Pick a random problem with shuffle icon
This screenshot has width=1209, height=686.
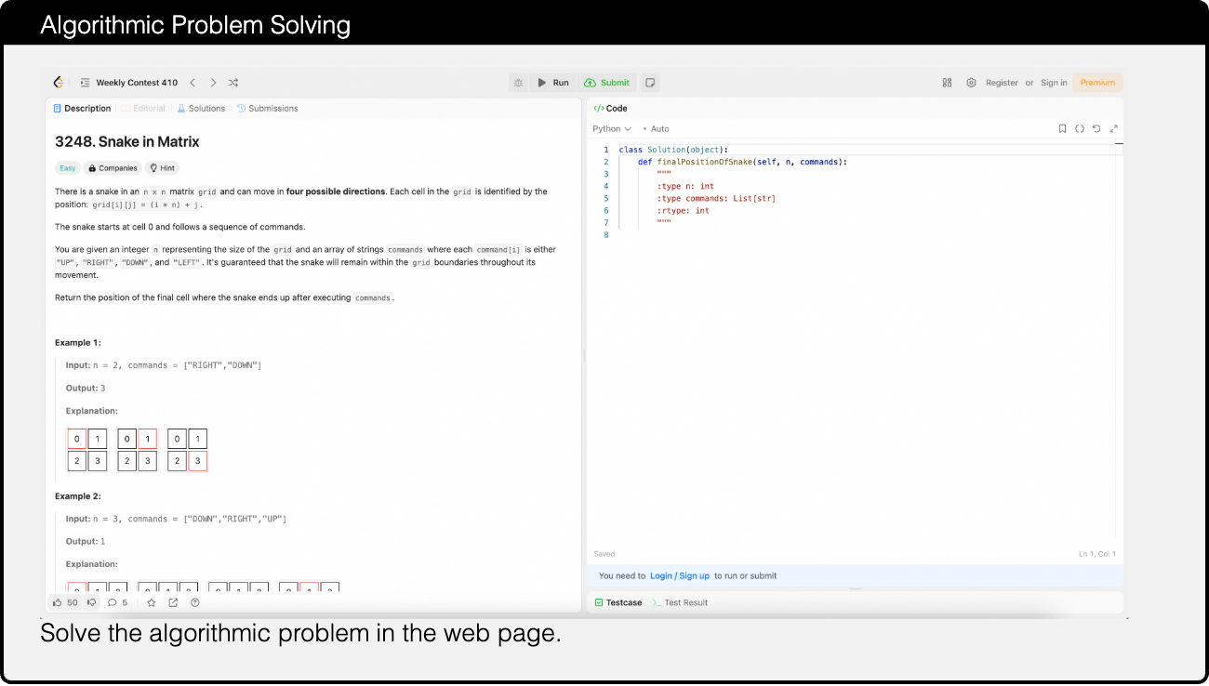(233, 83)
